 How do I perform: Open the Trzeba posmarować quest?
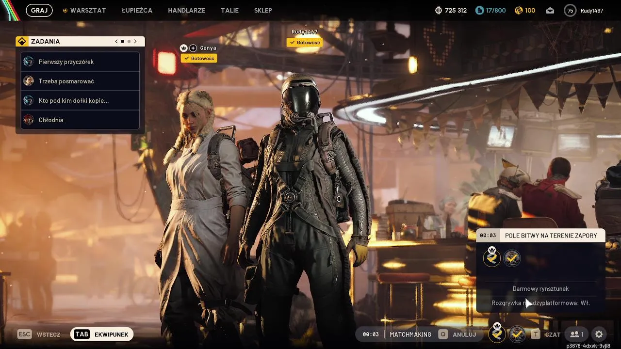pos(80,81)
